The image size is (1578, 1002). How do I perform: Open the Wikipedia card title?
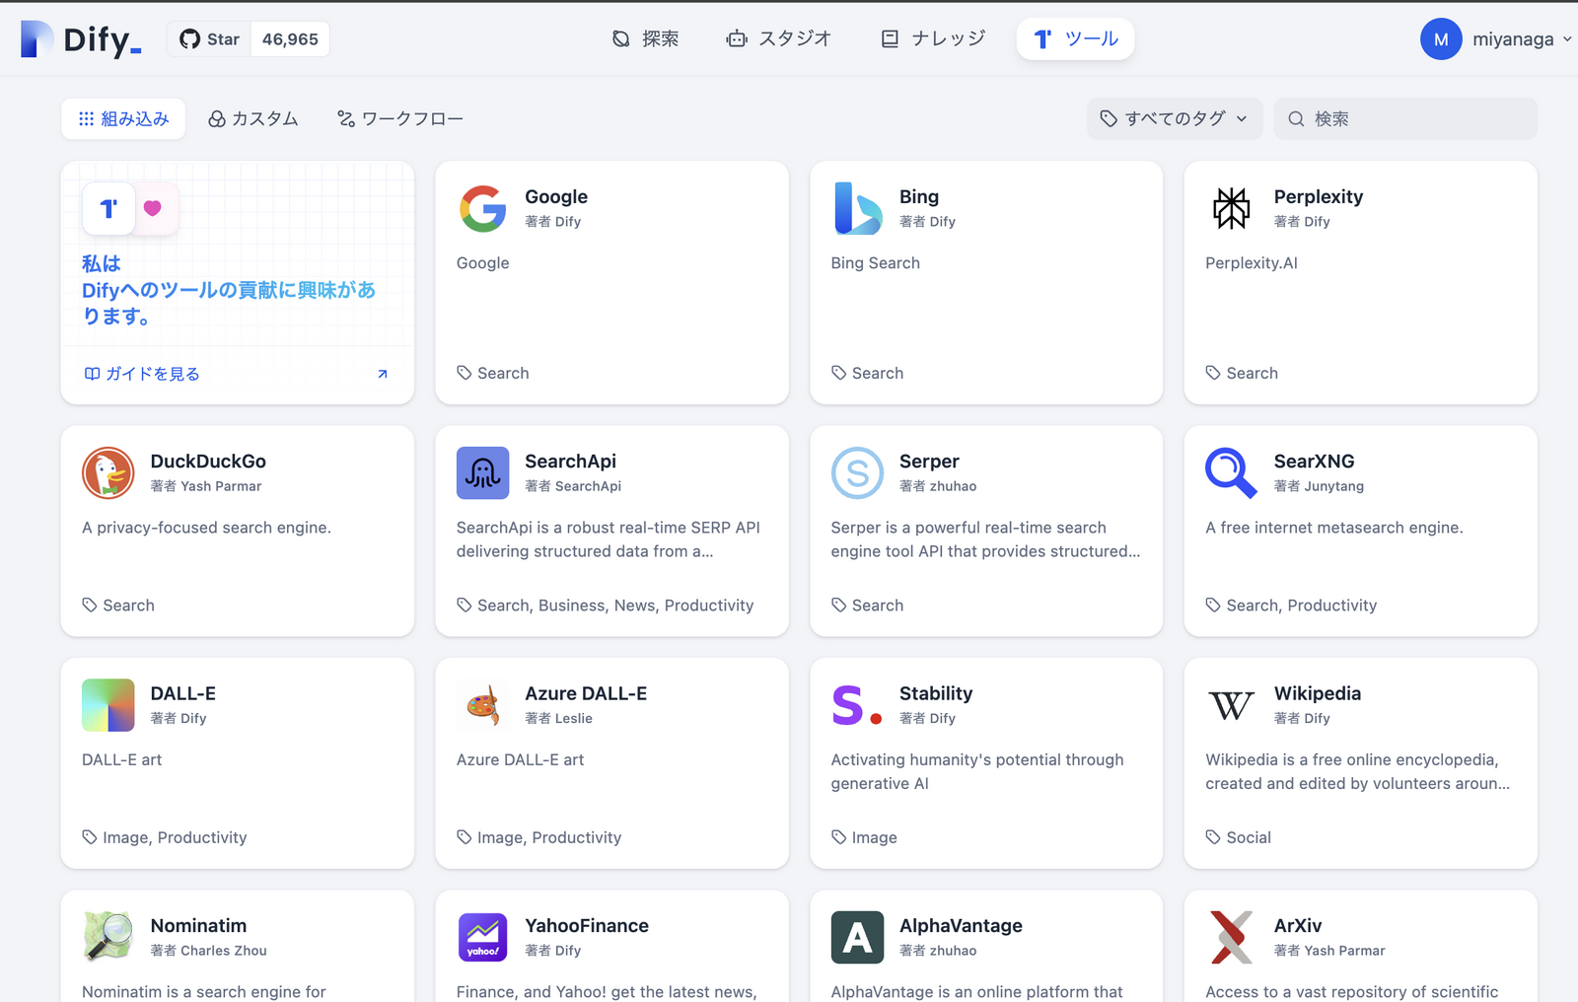(1318, 693)
